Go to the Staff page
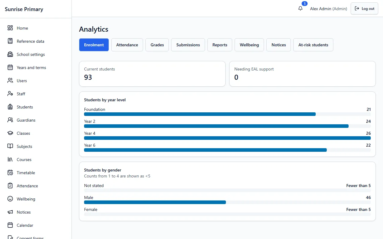This screenshot has height=239, width=383. pos(36,94)
